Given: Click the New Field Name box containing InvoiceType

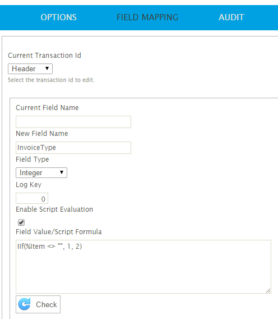Looking at the screenshot, I should point(73,148).
